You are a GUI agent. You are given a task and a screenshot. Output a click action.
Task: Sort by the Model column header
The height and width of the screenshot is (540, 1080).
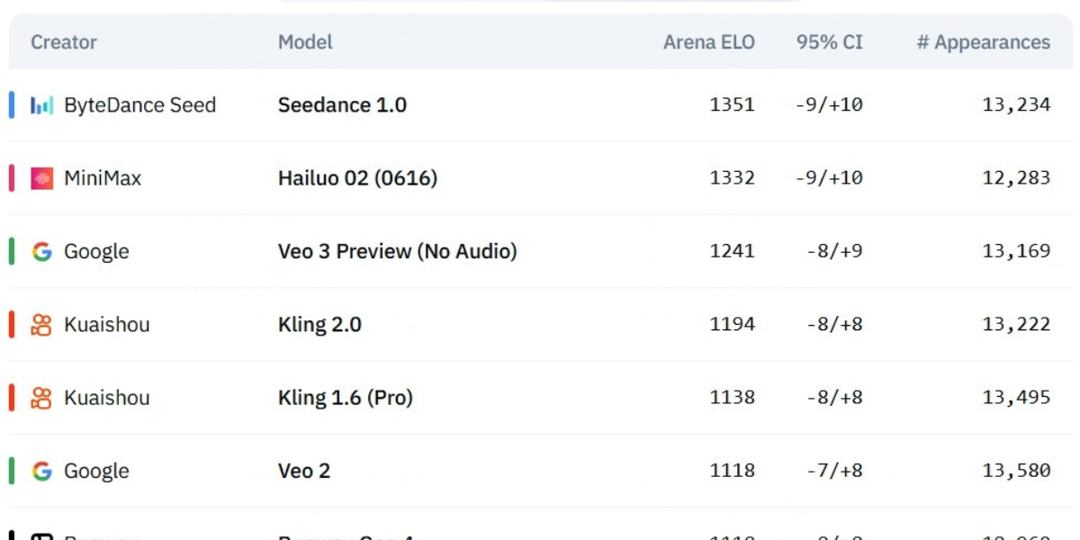305,42
